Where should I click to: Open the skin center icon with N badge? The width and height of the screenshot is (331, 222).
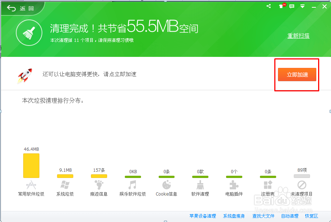click(x=281, y=6)
